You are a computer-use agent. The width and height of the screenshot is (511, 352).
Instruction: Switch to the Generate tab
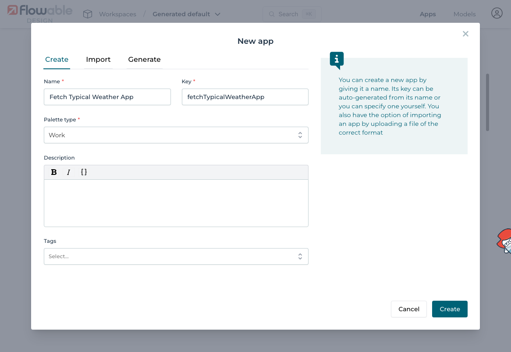144,60
